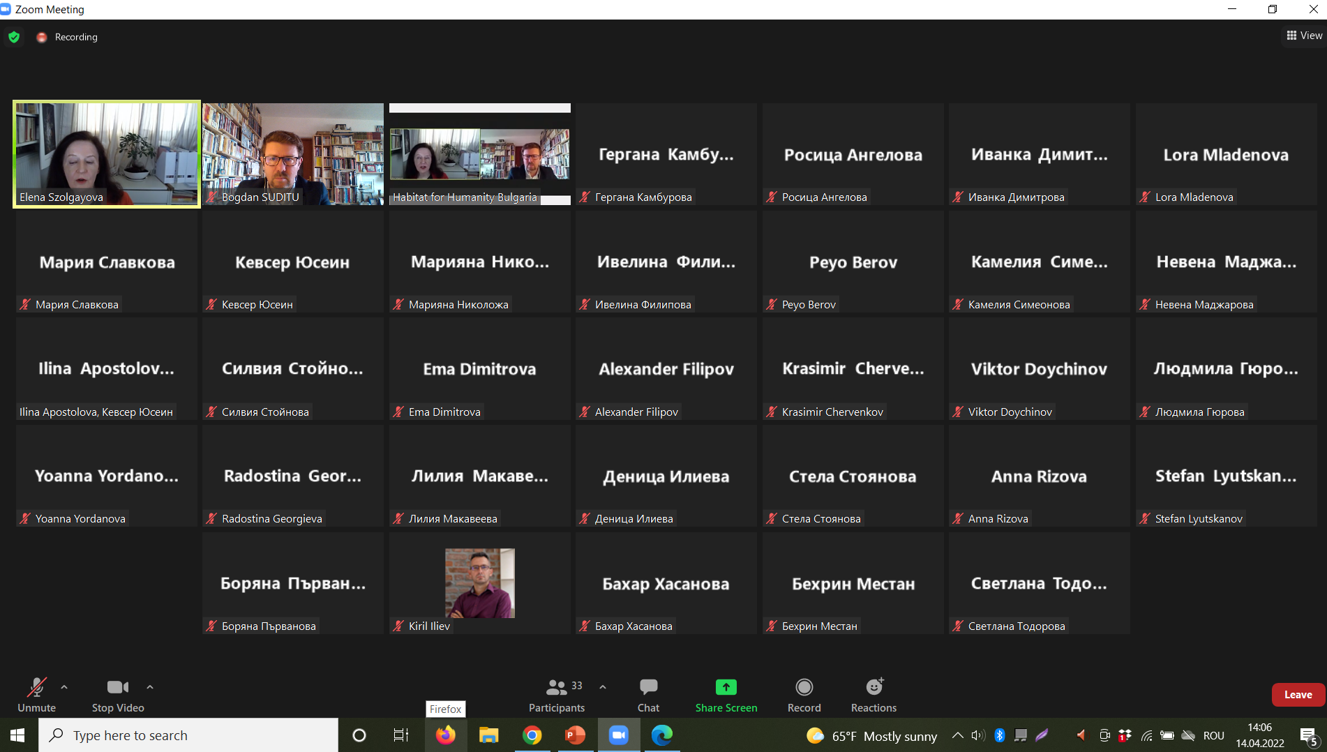
Task: Leave the meeting
Action: pyautogui.click(x=1298, y=695)
